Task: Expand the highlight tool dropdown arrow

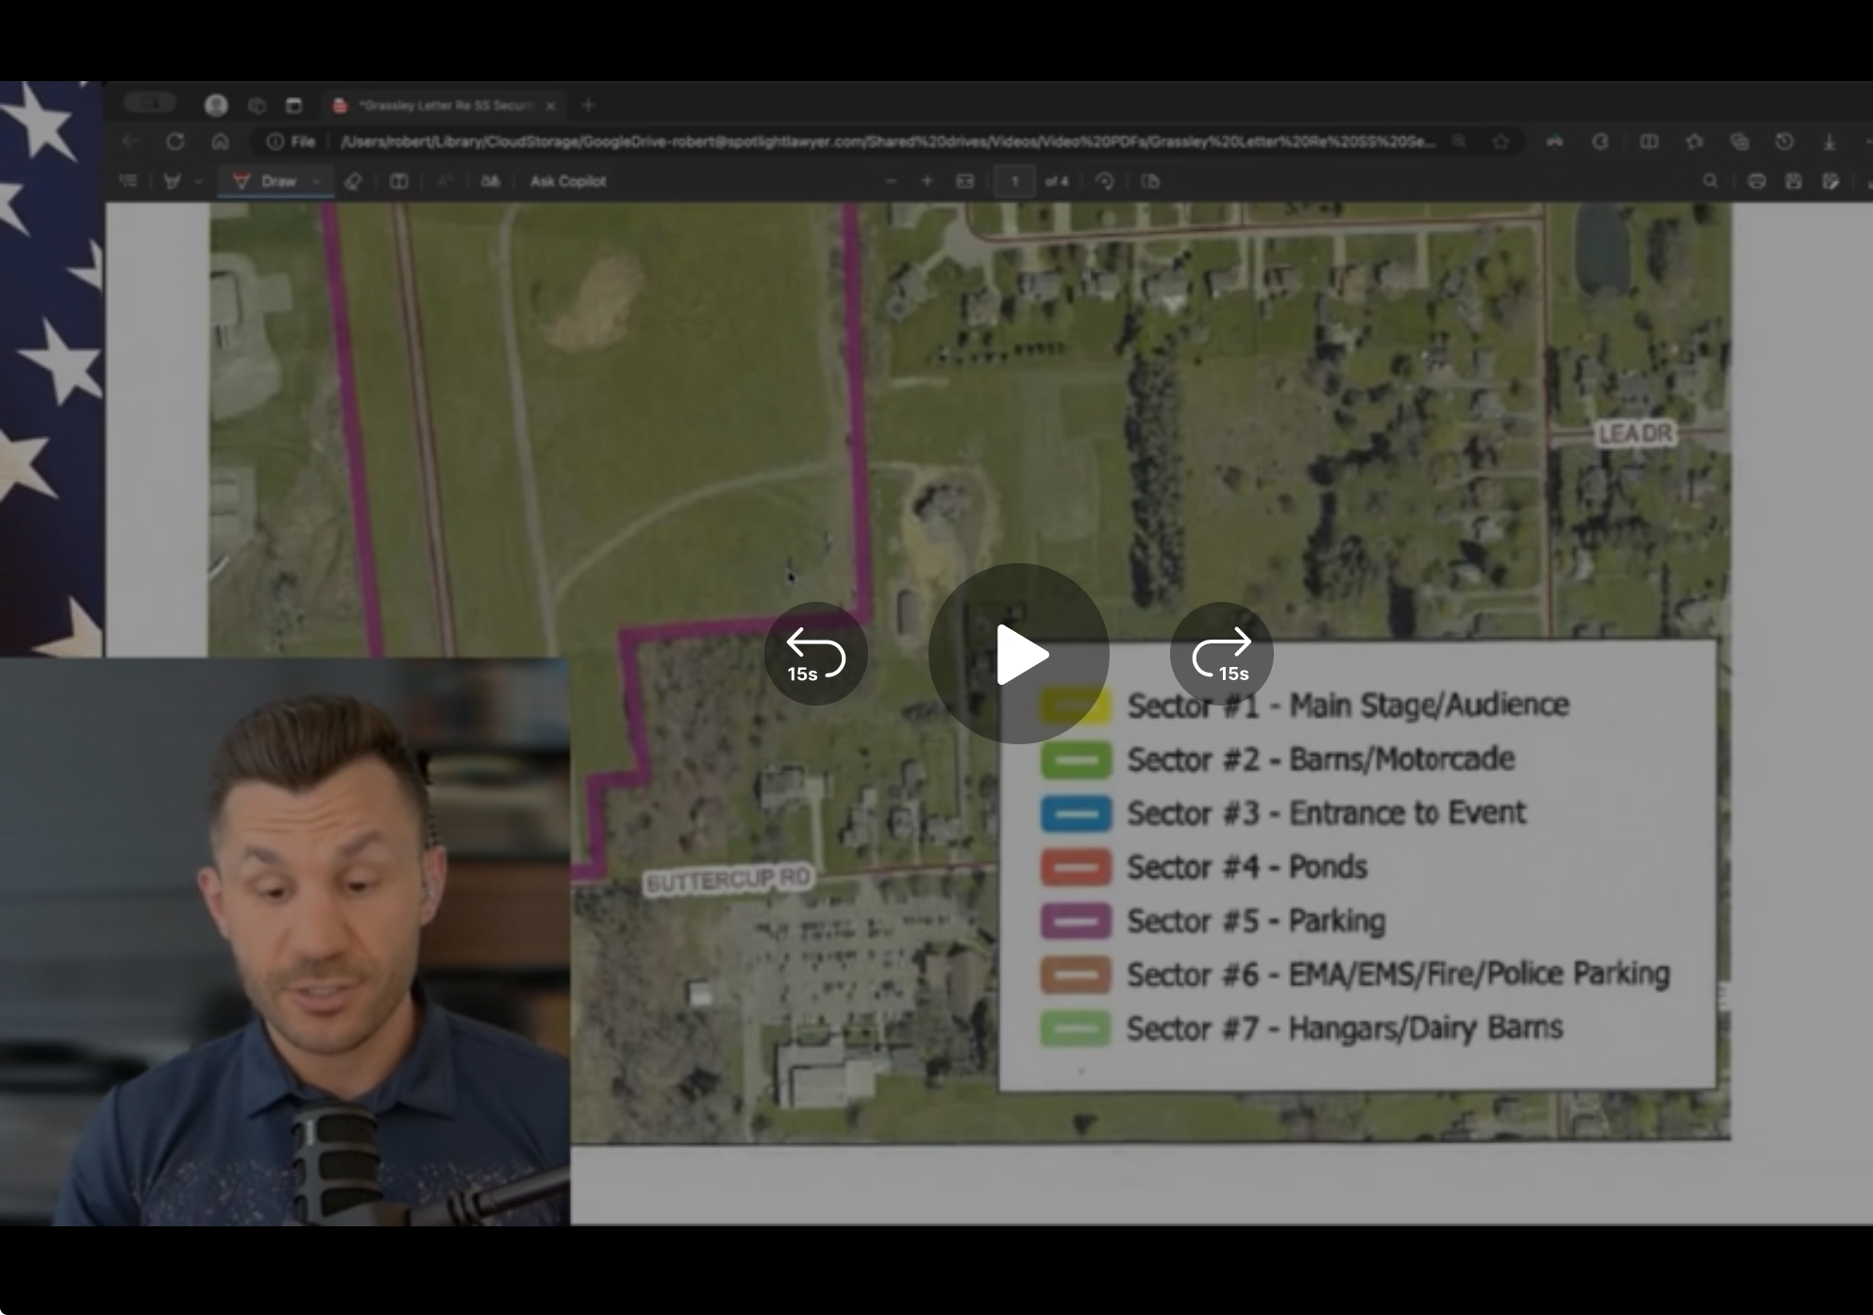Action: tap(198, 181)
